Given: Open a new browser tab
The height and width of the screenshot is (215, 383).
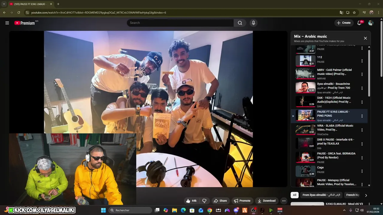Looking at the screenshot, I should [58, 4].
